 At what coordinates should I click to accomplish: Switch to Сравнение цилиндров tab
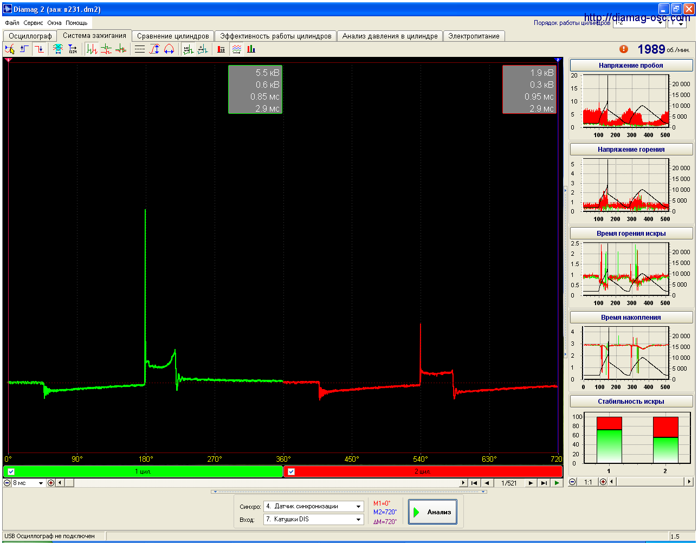(x=173, y=36)
